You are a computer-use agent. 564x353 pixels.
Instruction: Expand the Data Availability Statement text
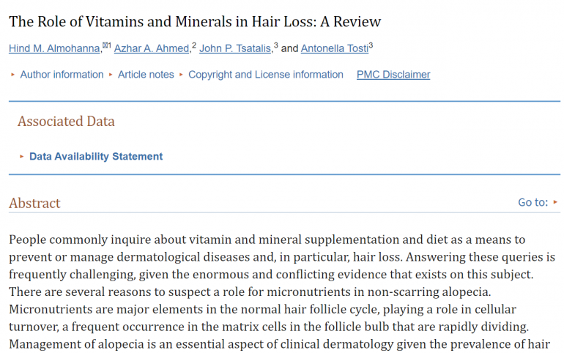point(96,157)
